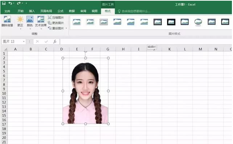The height and width of the screenshot is (144, 233).
Task: Switch to the 审阅 tab
Action: click(83, 11)
